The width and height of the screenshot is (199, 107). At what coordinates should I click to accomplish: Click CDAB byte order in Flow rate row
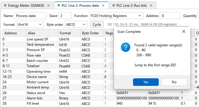click(92, 55)
